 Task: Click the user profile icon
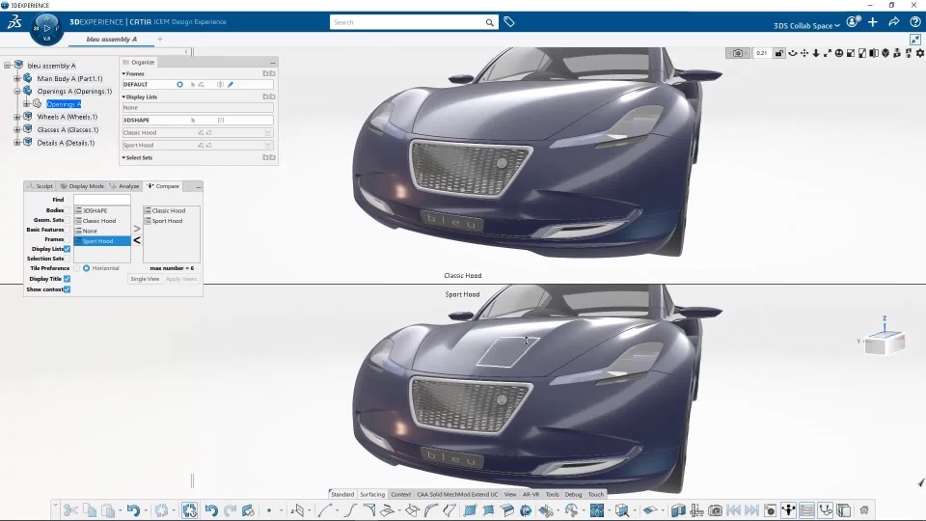pos(853,22)
